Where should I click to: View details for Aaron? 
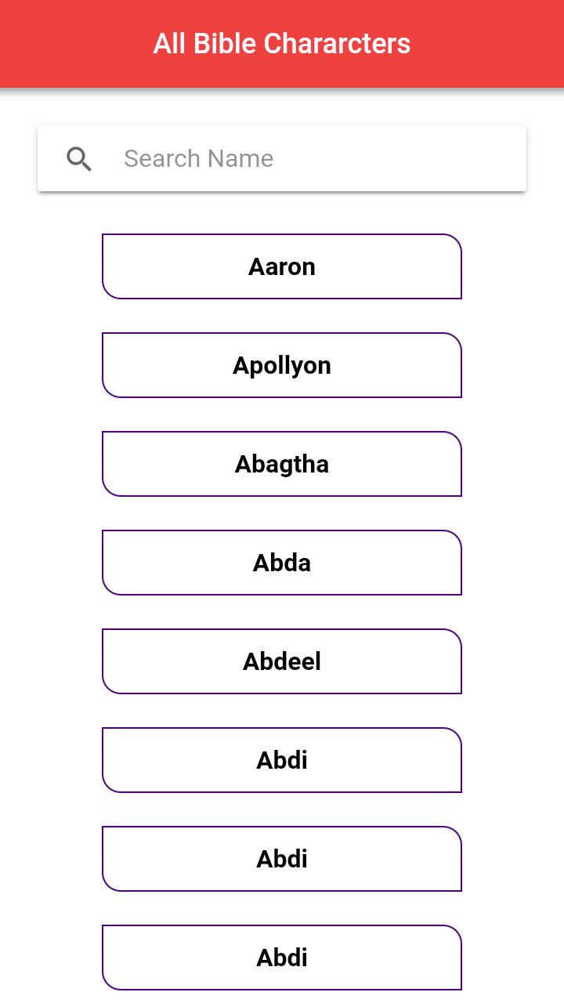pos(282,266)
